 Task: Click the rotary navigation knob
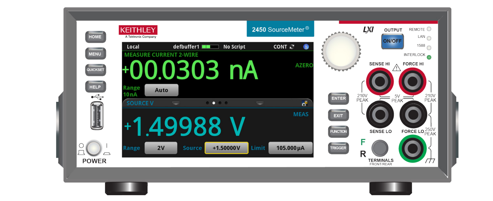(x=341, y=51)
